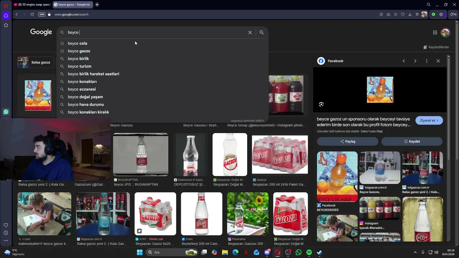Open sidebar three-dot more options

point(6,240)
